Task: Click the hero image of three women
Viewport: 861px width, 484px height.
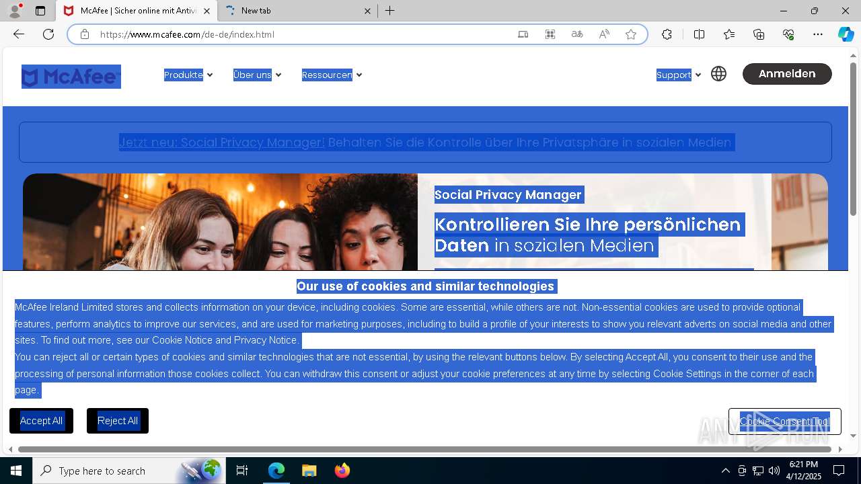Action: pos(220,222)
